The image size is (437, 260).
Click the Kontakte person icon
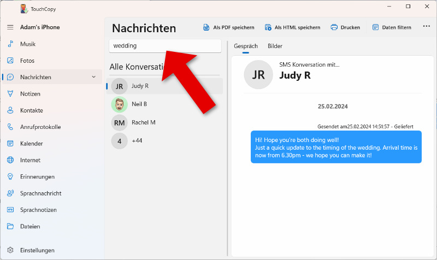click(10, 110)
